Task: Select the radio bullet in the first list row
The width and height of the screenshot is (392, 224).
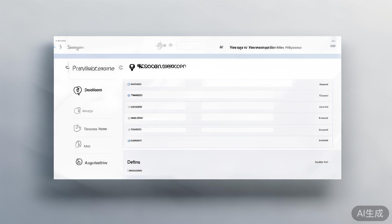Action: coord(129,84)
